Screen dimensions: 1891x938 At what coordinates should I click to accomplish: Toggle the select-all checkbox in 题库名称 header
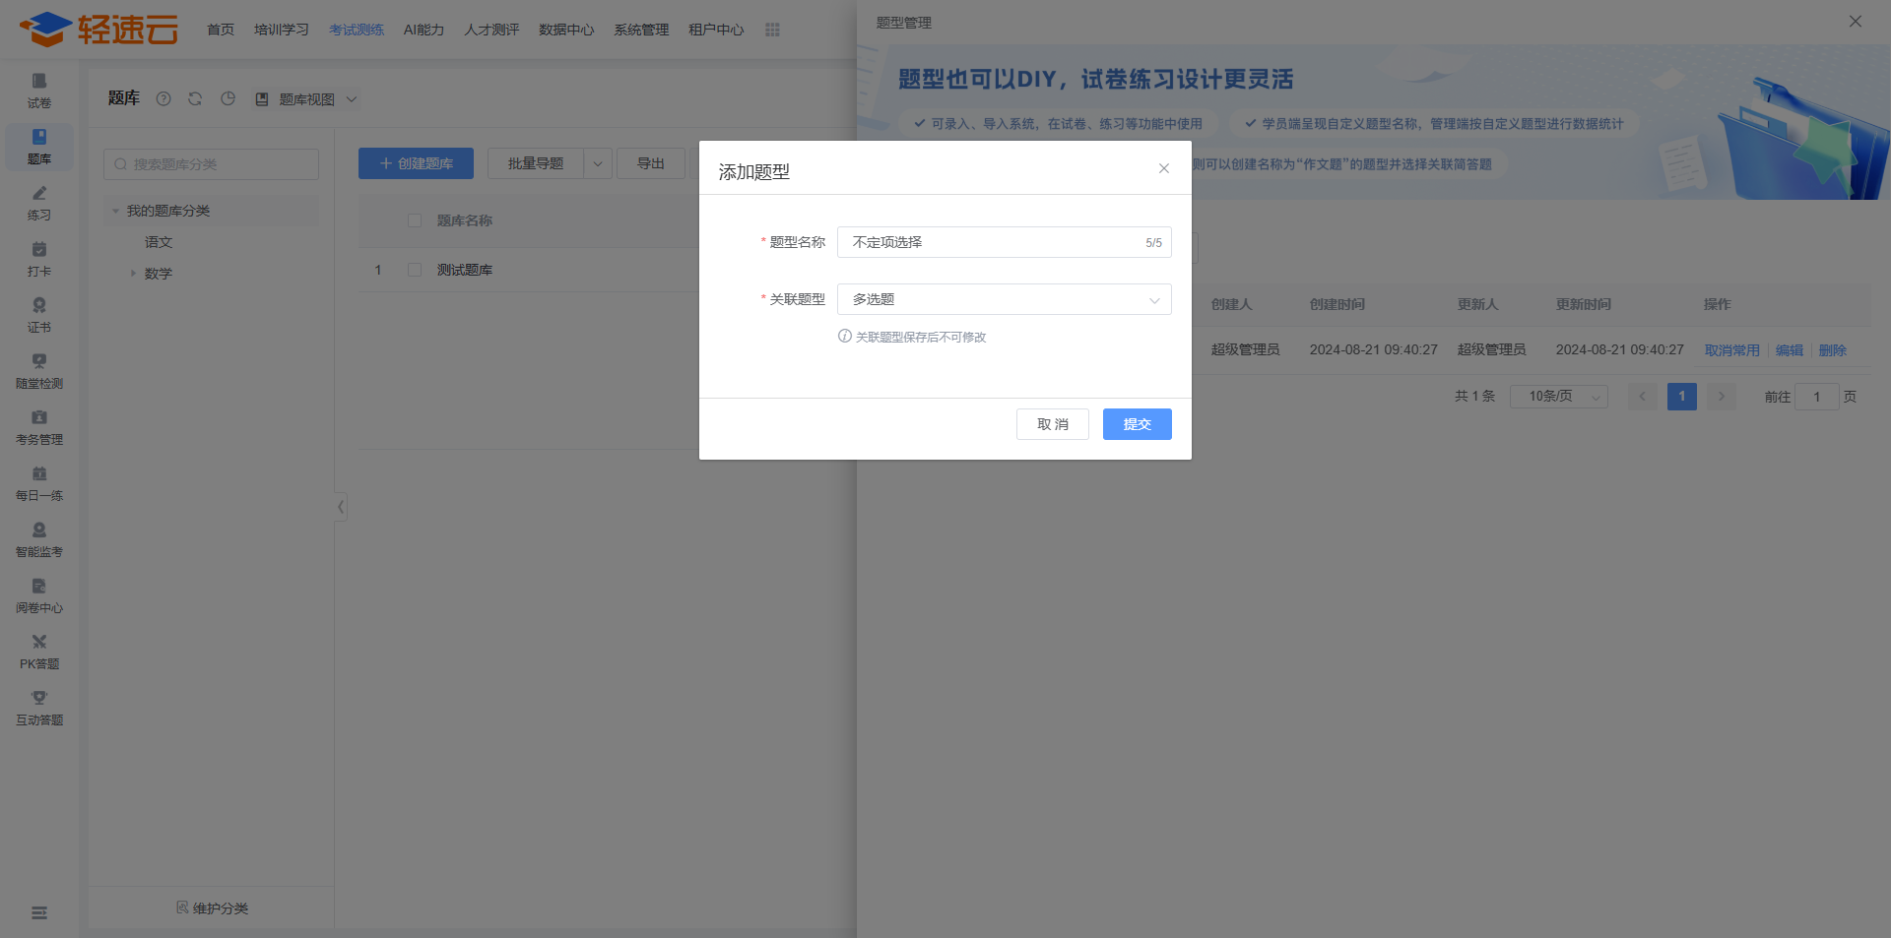415,220
